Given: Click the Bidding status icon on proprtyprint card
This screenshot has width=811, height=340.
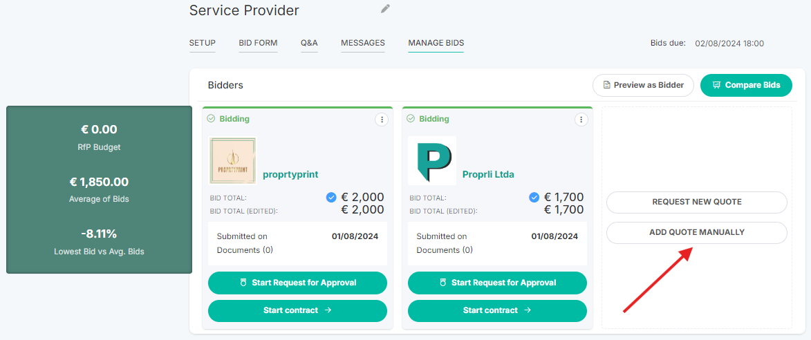Looking at the screenshot, I should coord(211,119).
